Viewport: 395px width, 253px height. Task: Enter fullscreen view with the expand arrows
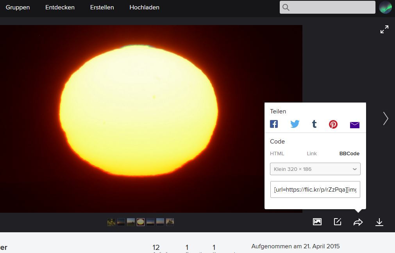[384, 29]
